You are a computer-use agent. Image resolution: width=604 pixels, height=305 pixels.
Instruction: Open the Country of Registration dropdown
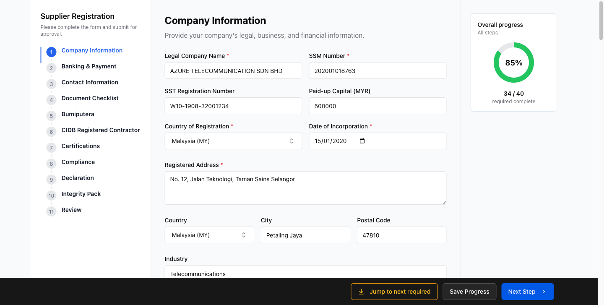(x=233, y=141)
